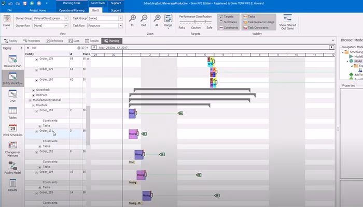Expand the RedPack group

[33, 95]
